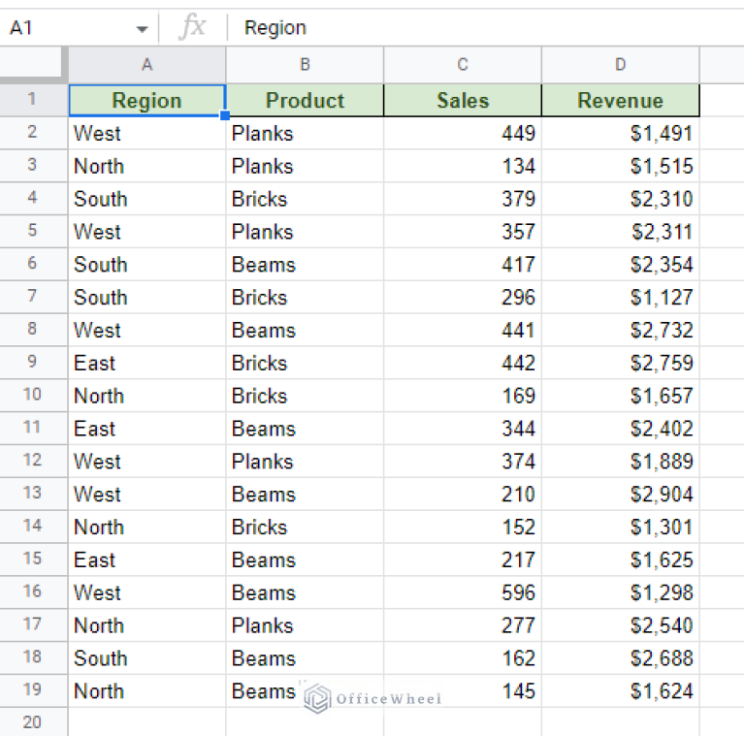Click the fill handle on cell A1
The height and width of the screenshot is (736, 744).
(226, 116)
